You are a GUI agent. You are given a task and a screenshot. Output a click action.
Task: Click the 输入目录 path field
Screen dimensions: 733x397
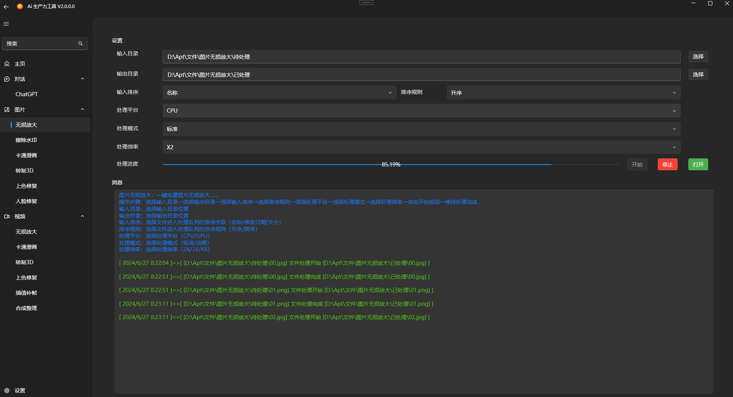[421, 57]
